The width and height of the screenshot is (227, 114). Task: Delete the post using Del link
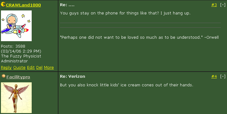(39, 68)
